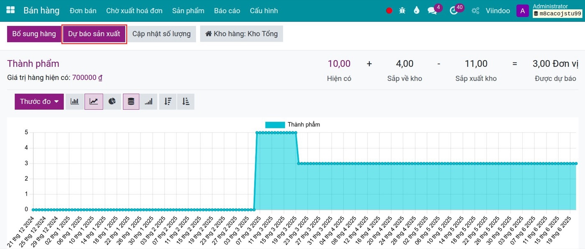
Task: Open the Administrator user menu
Action: (549, 10)
